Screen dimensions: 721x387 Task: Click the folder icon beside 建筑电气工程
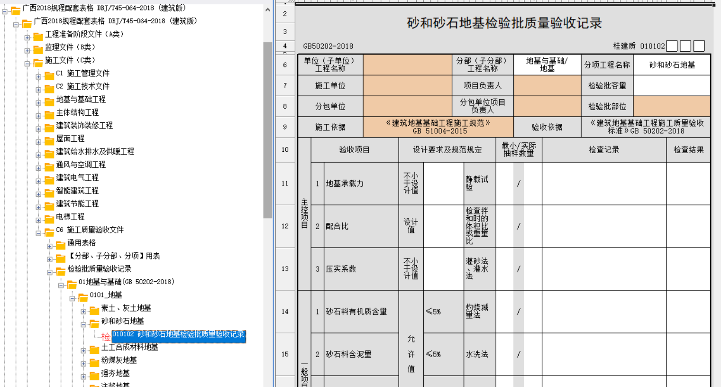[x=49, y=178]
